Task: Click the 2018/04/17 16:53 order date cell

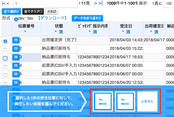Action: tap(126, 57)
